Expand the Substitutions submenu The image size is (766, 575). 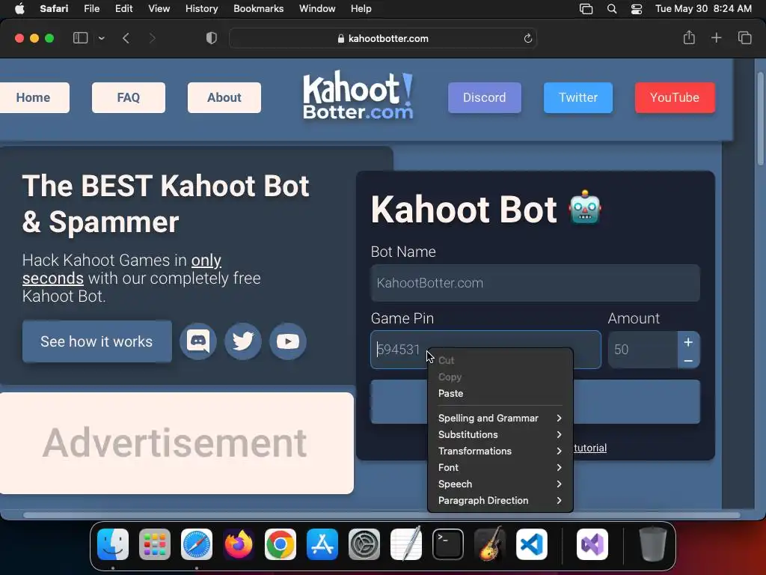pos(500,435)
